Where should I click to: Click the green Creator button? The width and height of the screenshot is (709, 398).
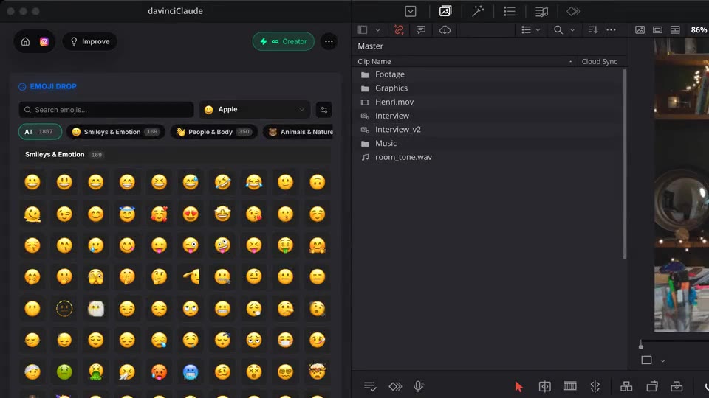[283, 41]
